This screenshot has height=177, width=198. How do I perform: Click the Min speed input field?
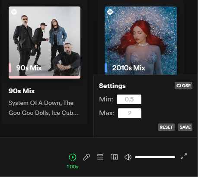(x=129, y=99)
